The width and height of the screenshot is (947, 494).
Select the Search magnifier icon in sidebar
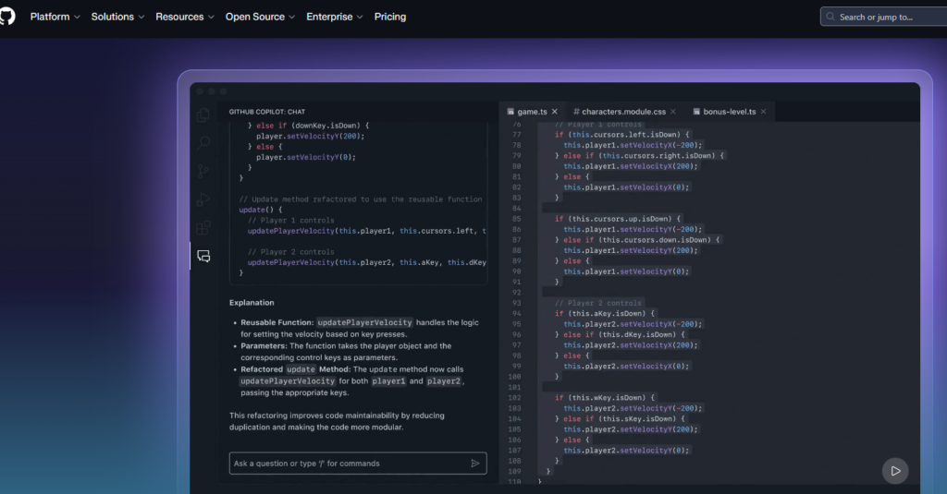[x=203, y=143]
